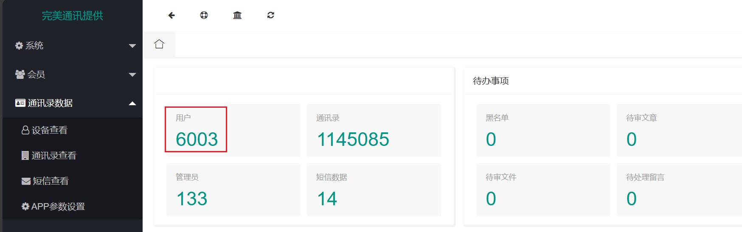Click the ID card icon beside 通讯录数据

point(20,103)
